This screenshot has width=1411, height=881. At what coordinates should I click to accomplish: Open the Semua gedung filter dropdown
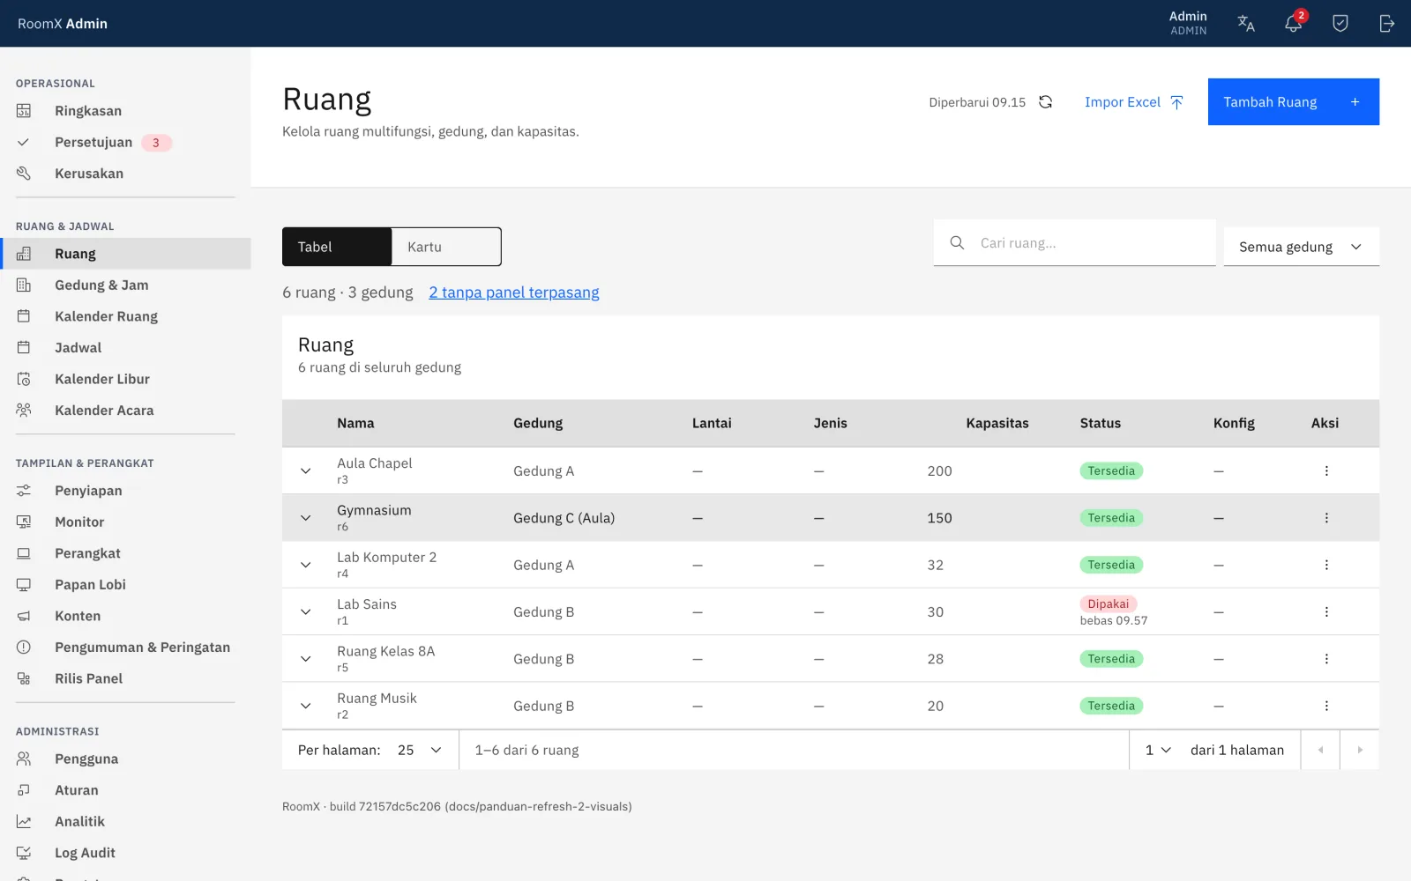1302,247
